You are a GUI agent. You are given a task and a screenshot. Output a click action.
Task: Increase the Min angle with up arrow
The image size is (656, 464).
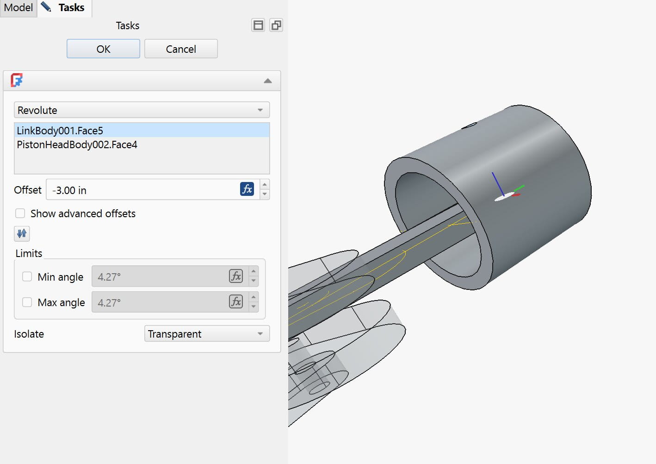click(254, 271)
